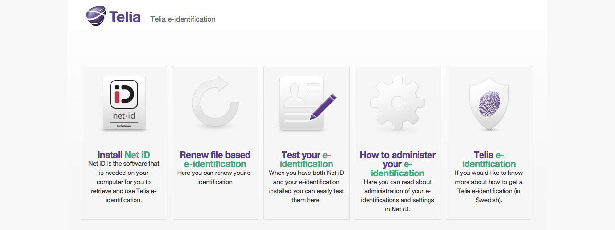Click the 'by SecMaker' label on the Net iD box
This screenshot has width=615, height=230.
[x=124, y=126]
